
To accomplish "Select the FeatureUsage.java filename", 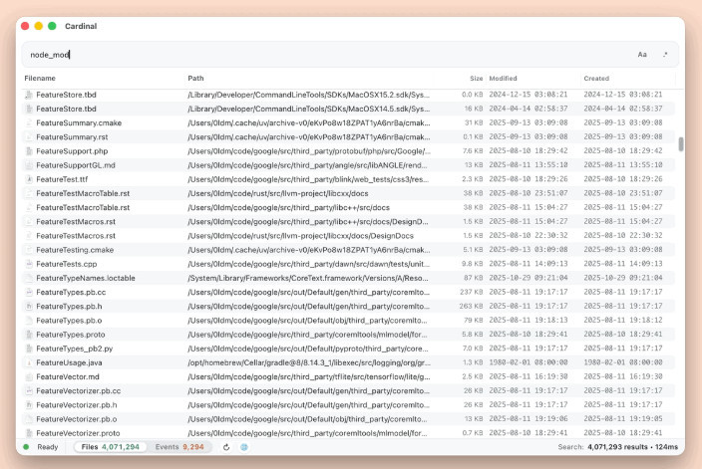I will coord(69,362).
